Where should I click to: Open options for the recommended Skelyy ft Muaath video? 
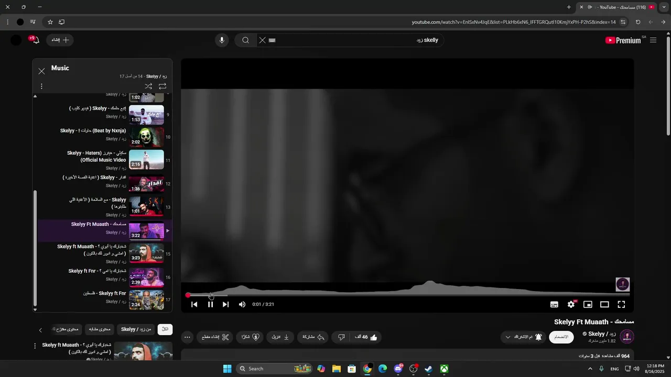(35, 346)
